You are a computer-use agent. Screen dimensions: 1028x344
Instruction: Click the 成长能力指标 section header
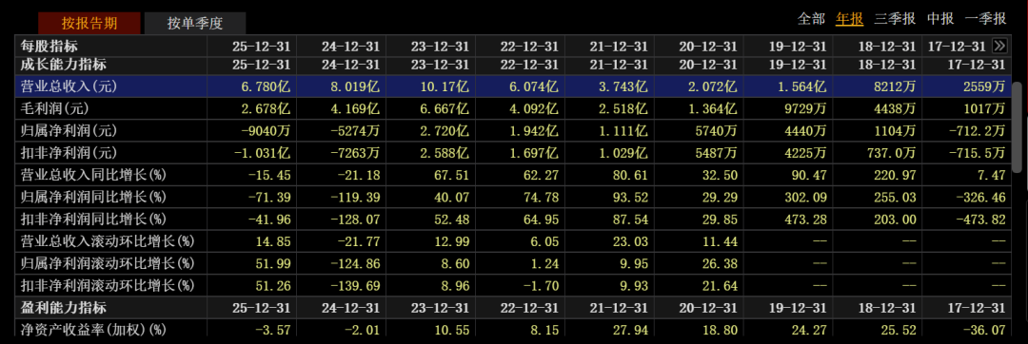pos(64,64)
